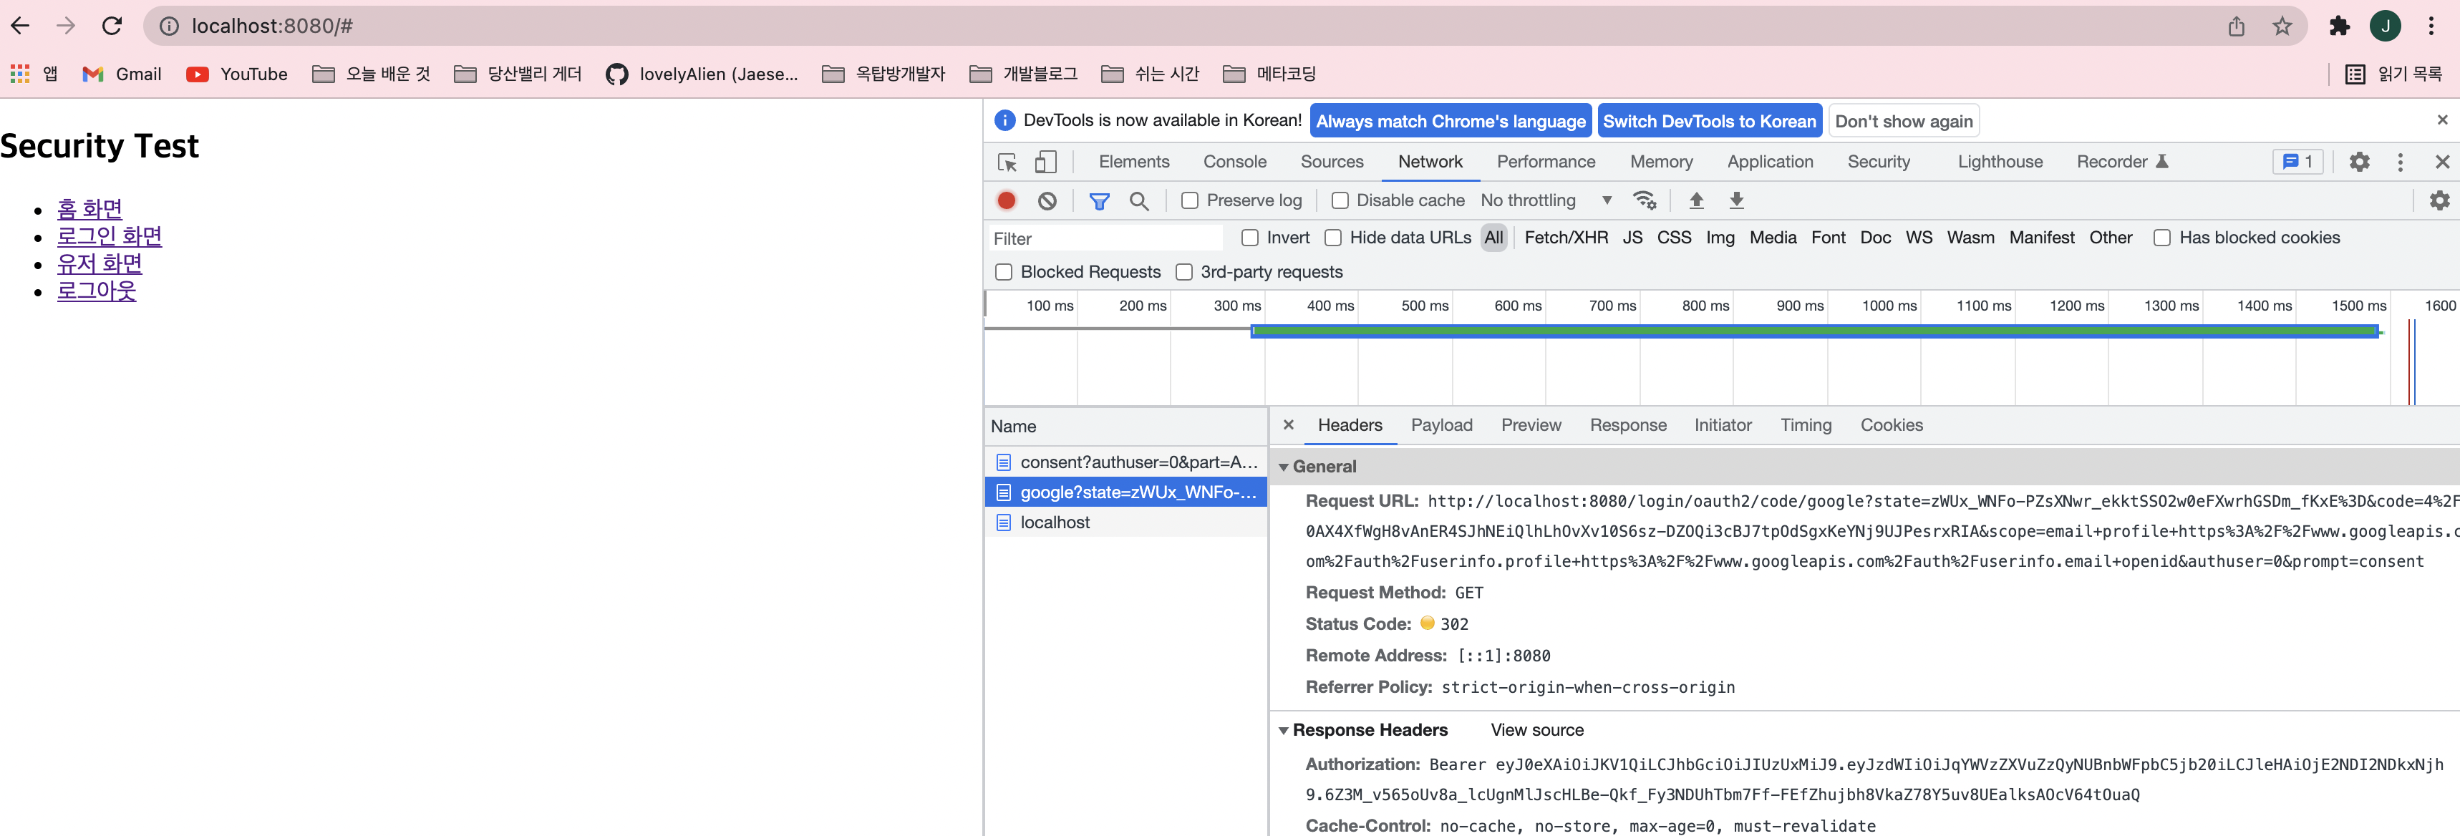Switch to the Console tab

click(x=1234, y=162)
